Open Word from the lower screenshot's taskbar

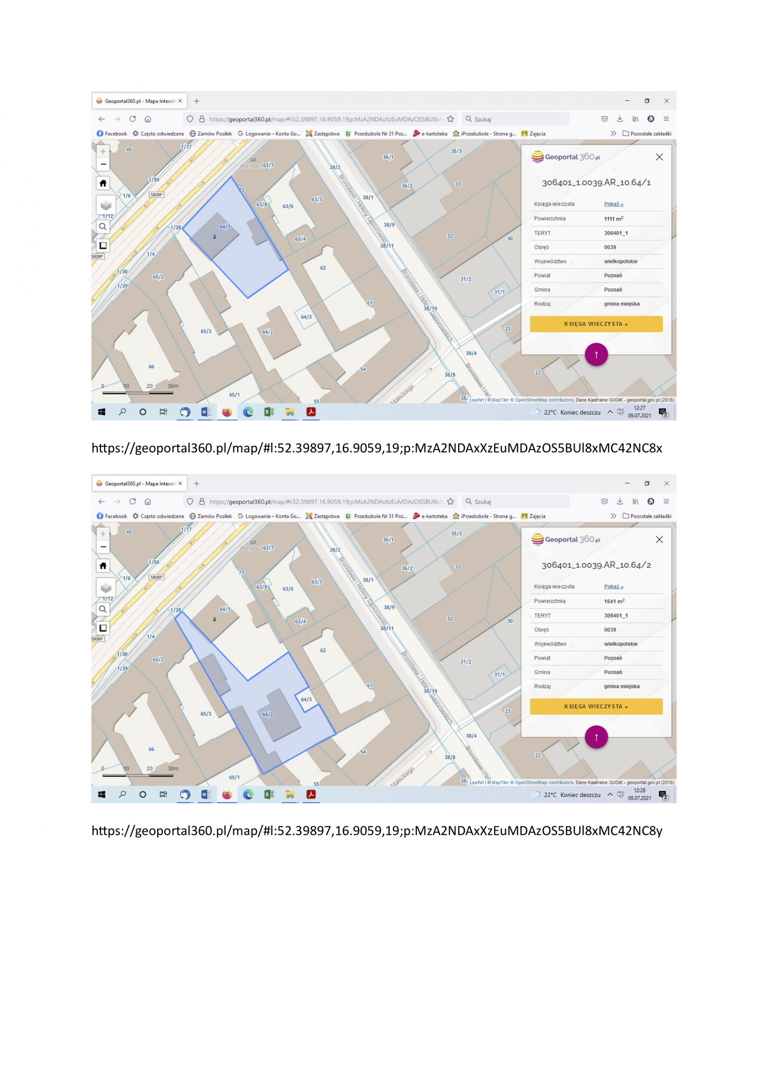coord(206,794)
